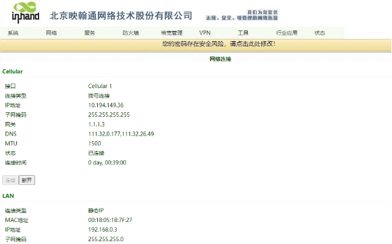The height and width of the screenshot is (244, 392).
Task: Open the 工具 menu
Action: point(243,33)
